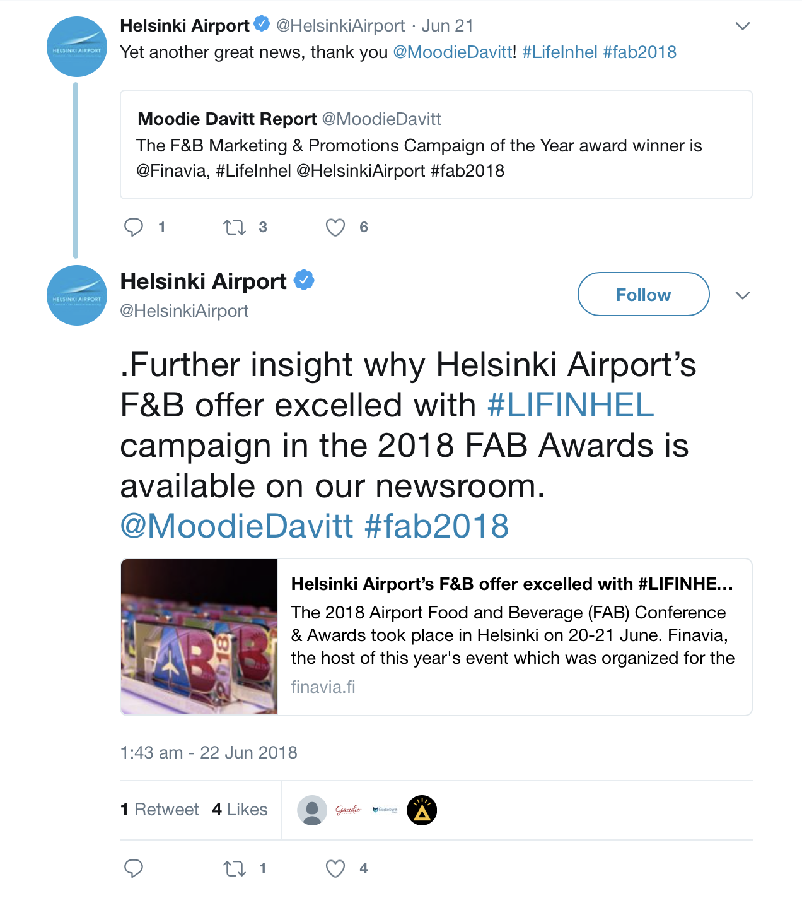Retweet the main tweet showing 1 retweet
The height and width of the screenshot is (915, 802).
click(235, 868)
